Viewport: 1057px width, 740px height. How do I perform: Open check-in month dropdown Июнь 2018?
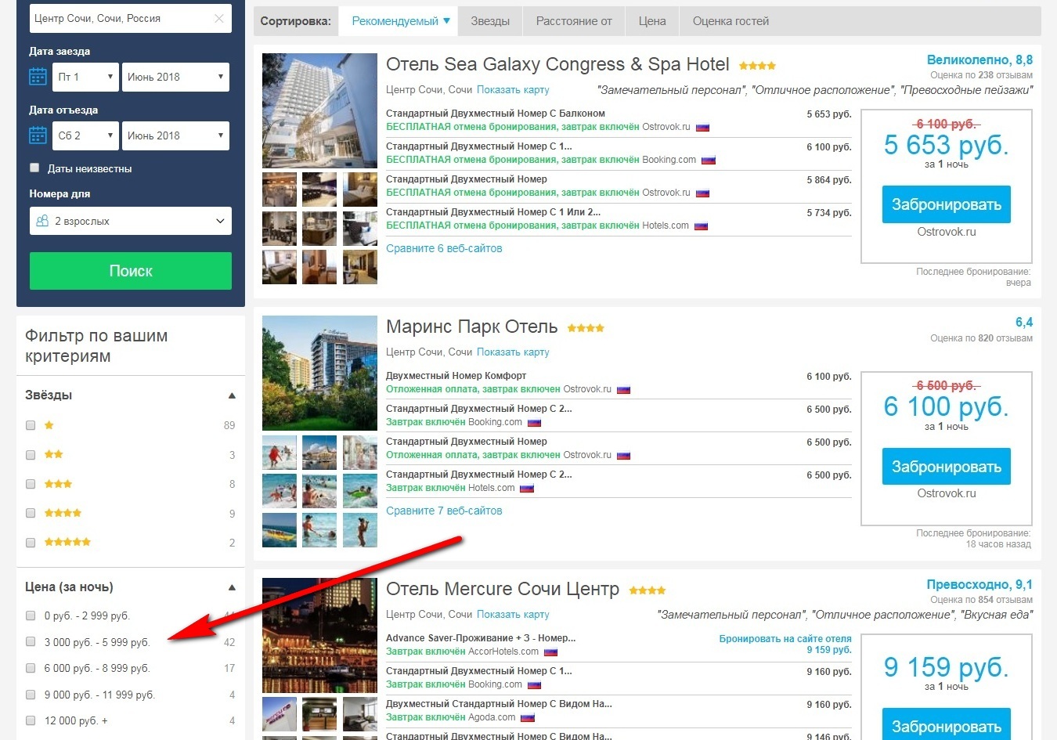pos(175,77)
